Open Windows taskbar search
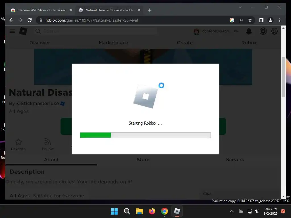The height and width of the screenshot is (218, 291). [127, 211]
